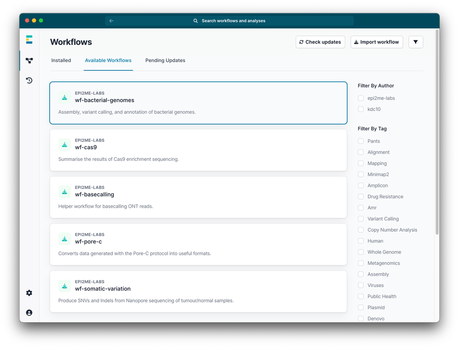Check the Amr tag filter
Image resolution: width=459 pixels, height=348 pixels.
tap(361, 208)
